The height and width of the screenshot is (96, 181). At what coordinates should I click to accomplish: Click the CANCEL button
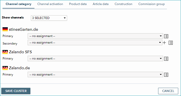168,91
